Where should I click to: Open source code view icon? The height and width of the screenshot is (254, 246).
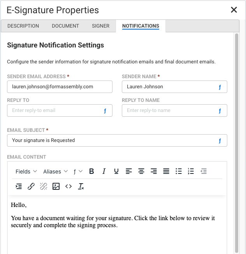(x=69, y=186)
